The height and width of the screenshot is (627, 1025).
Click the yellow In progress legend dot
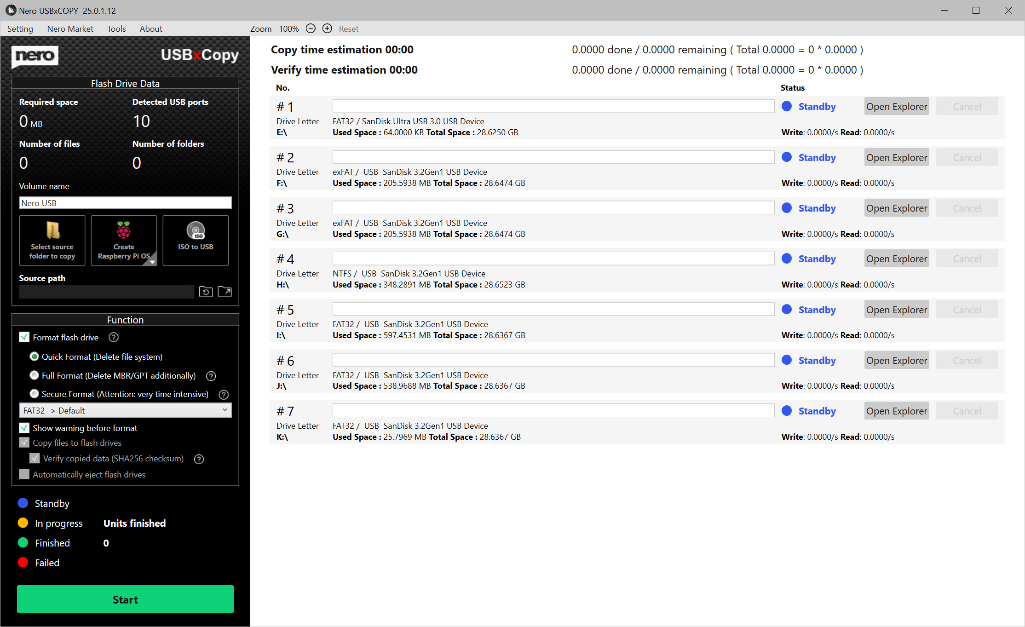pyautogui.click(x=23, y=523)
